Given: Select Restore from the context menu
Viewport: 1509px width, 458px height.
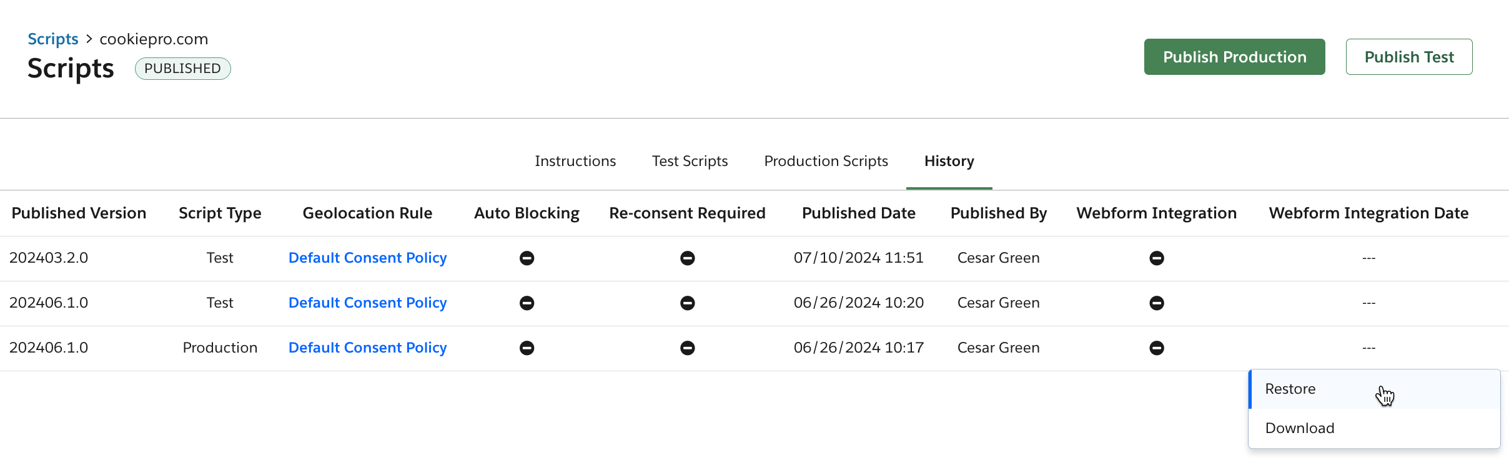Looking at the screenshot, I should [1290, 389].
